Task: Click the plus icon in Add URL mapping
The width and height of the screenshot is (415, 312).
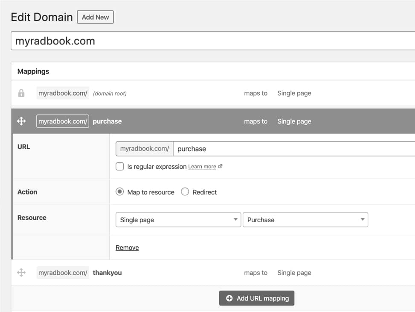Action: coord(229,298)
